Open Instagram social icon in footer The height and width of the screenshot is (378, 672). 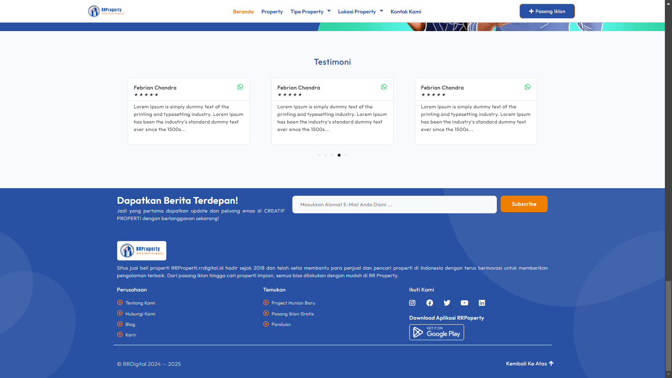coord(412,303)
